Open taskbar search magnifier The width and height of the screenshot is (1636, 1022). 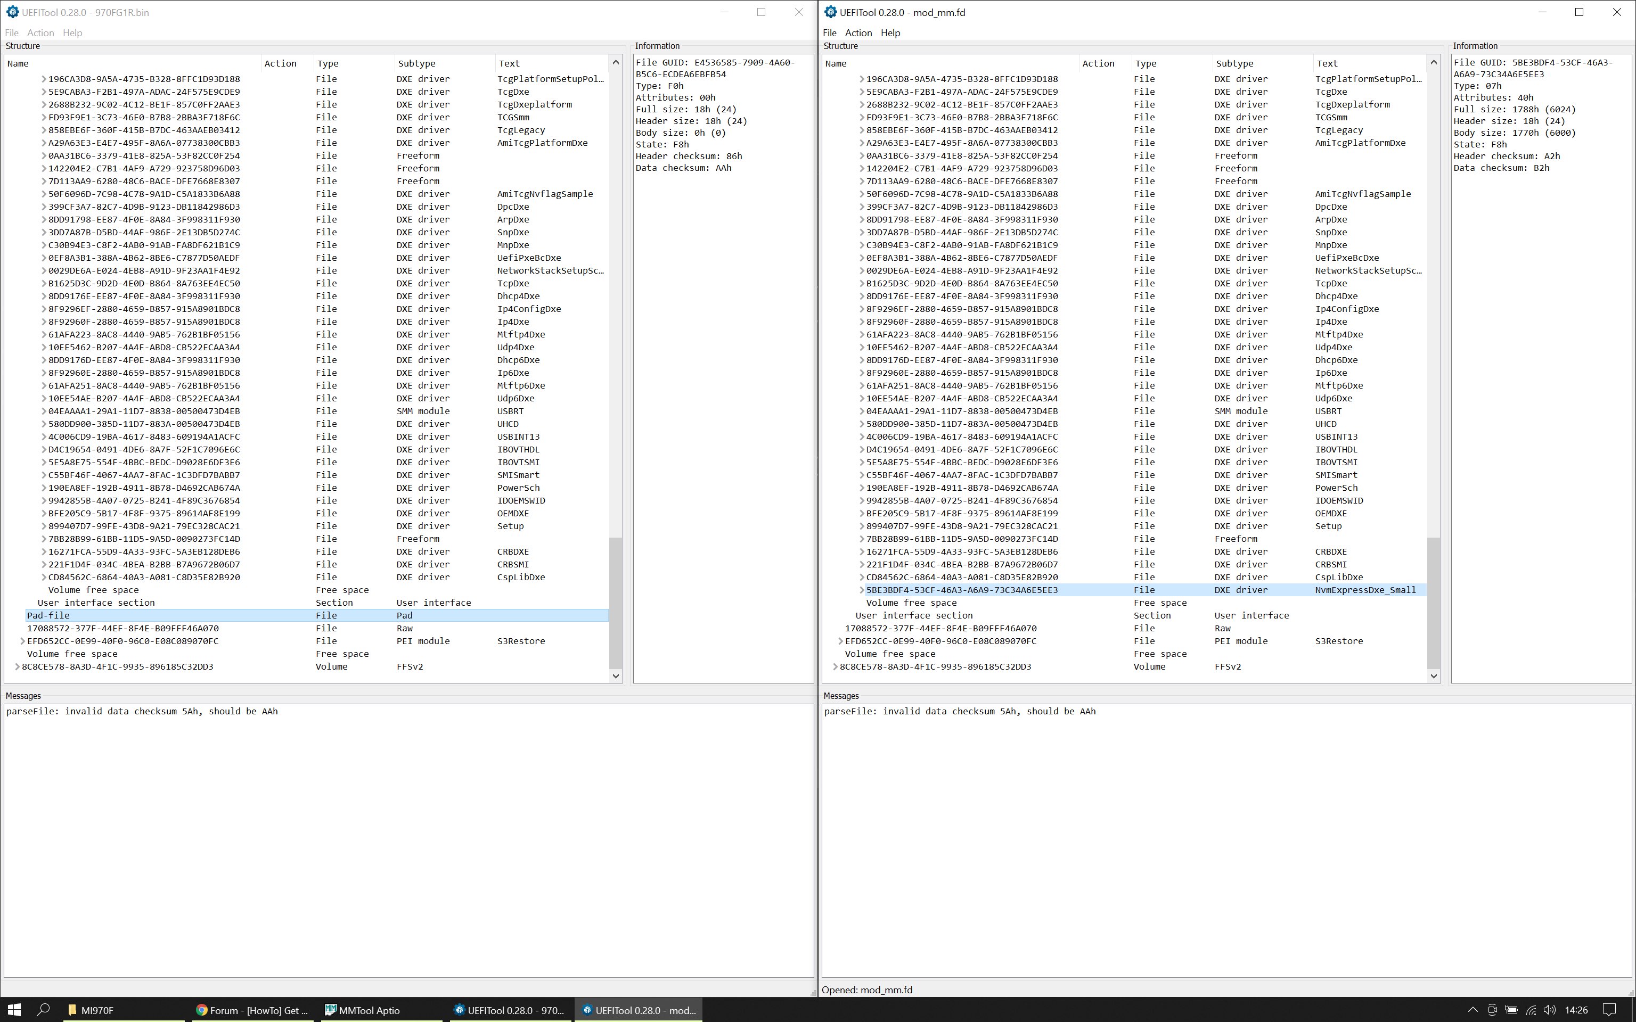pyautogui.click(x=43, y=1009)
